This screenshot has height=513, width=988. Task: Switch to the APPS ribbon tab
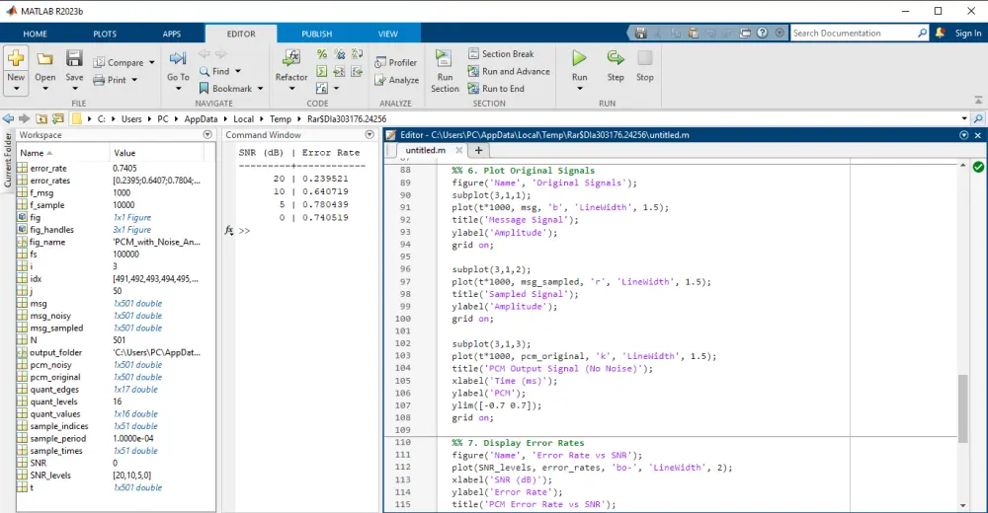click(171, 34)
